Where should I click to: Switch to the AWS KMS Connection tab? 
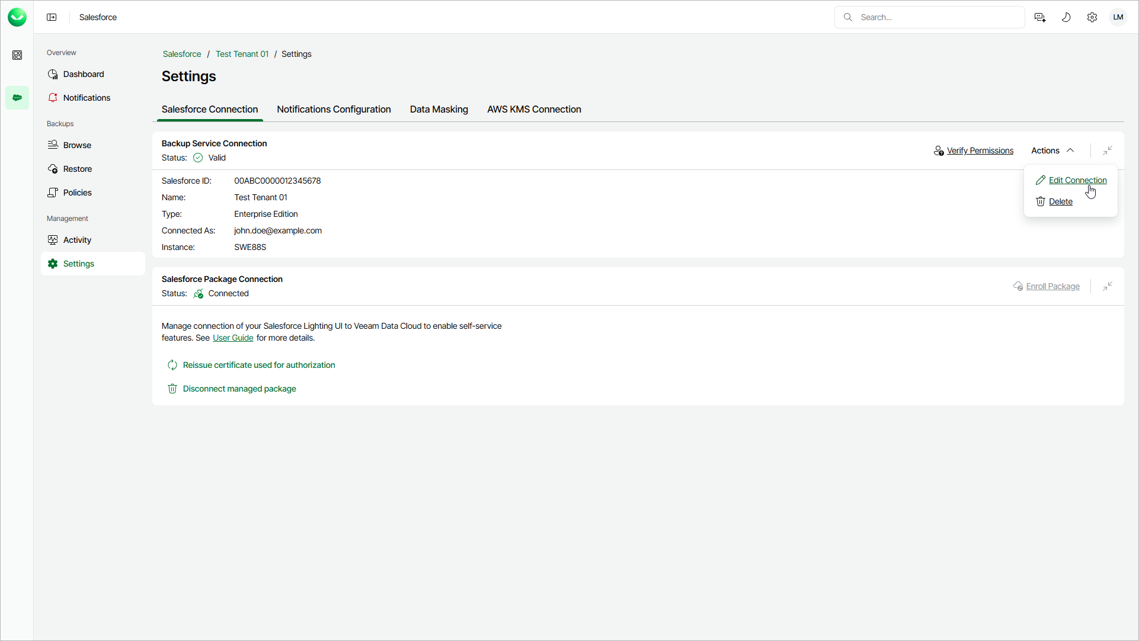[x=534, y=109]
